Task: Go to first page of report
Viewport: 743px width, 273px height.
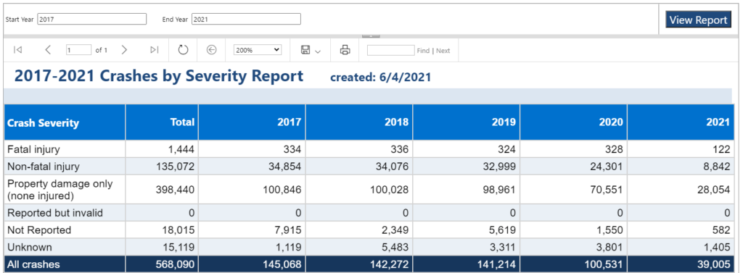Action: pyautogui.click(x=18, y=50)
